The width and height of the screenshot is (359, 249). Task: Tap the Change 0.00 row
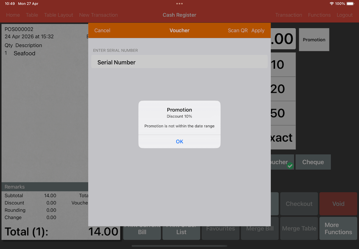coord(30,217)
